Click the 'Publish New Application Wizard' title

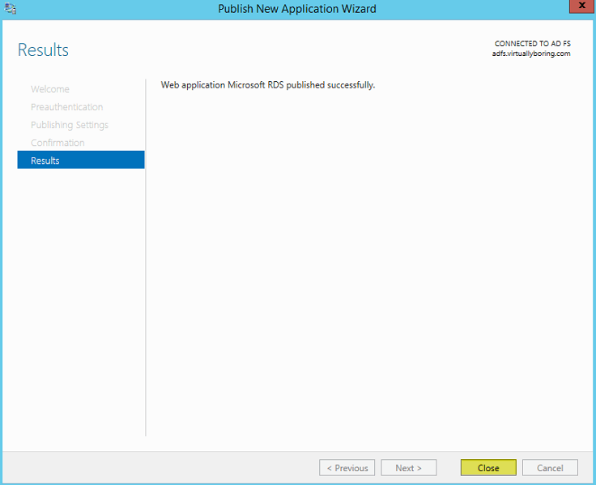(297, 9)
